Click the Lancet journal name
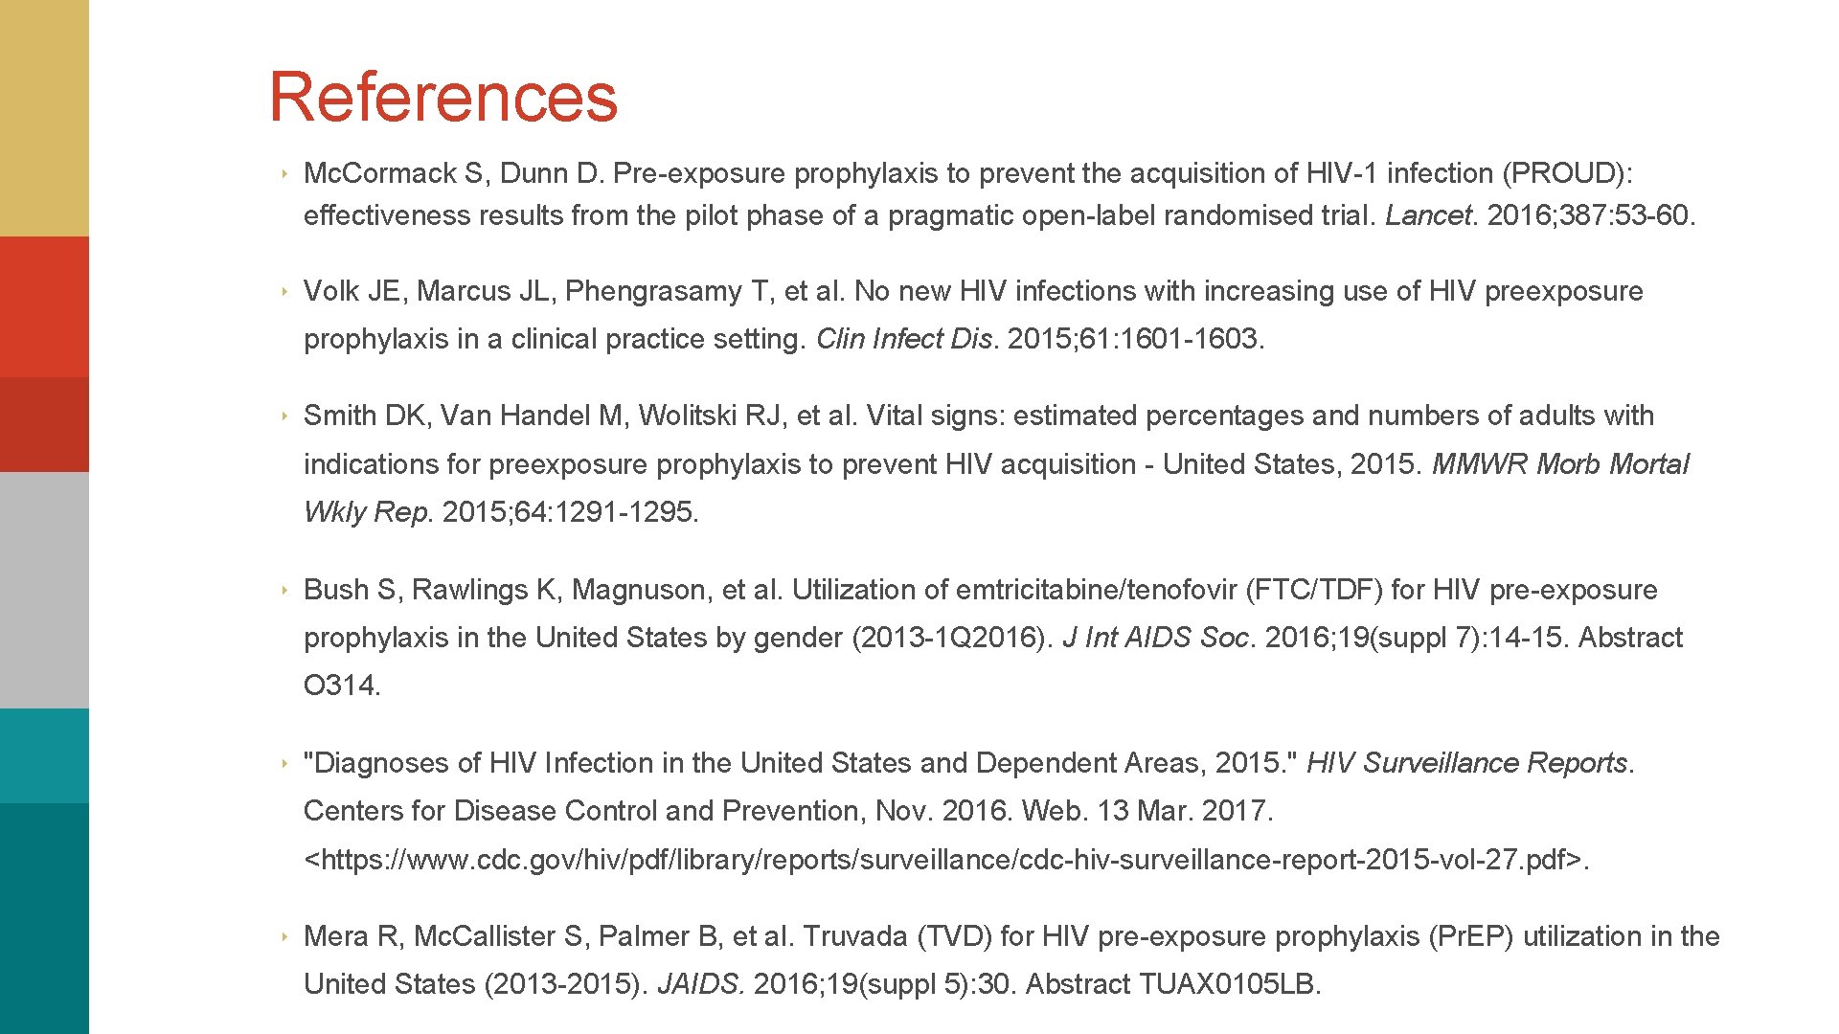The image size is (1839, 1034). click(x=1427, y=215)
